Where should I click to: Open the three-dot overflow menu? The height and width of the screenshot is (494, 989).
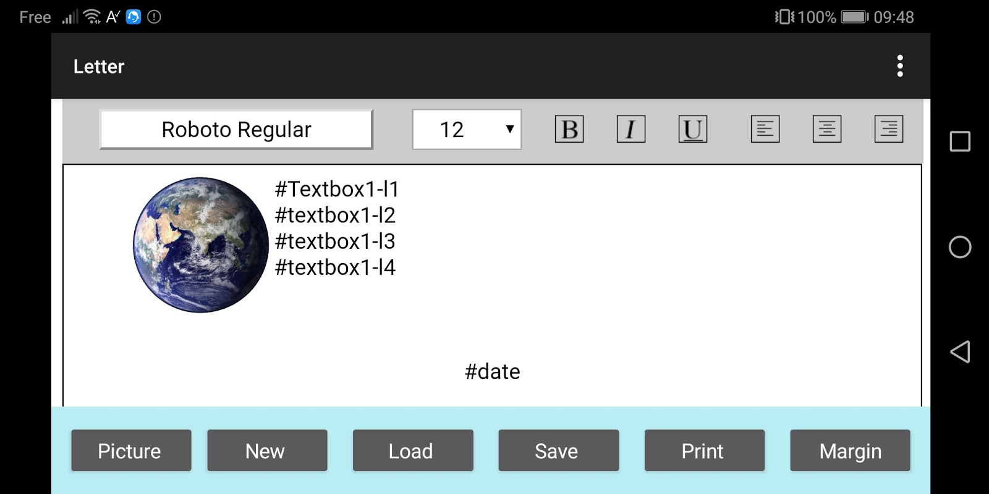900,66
